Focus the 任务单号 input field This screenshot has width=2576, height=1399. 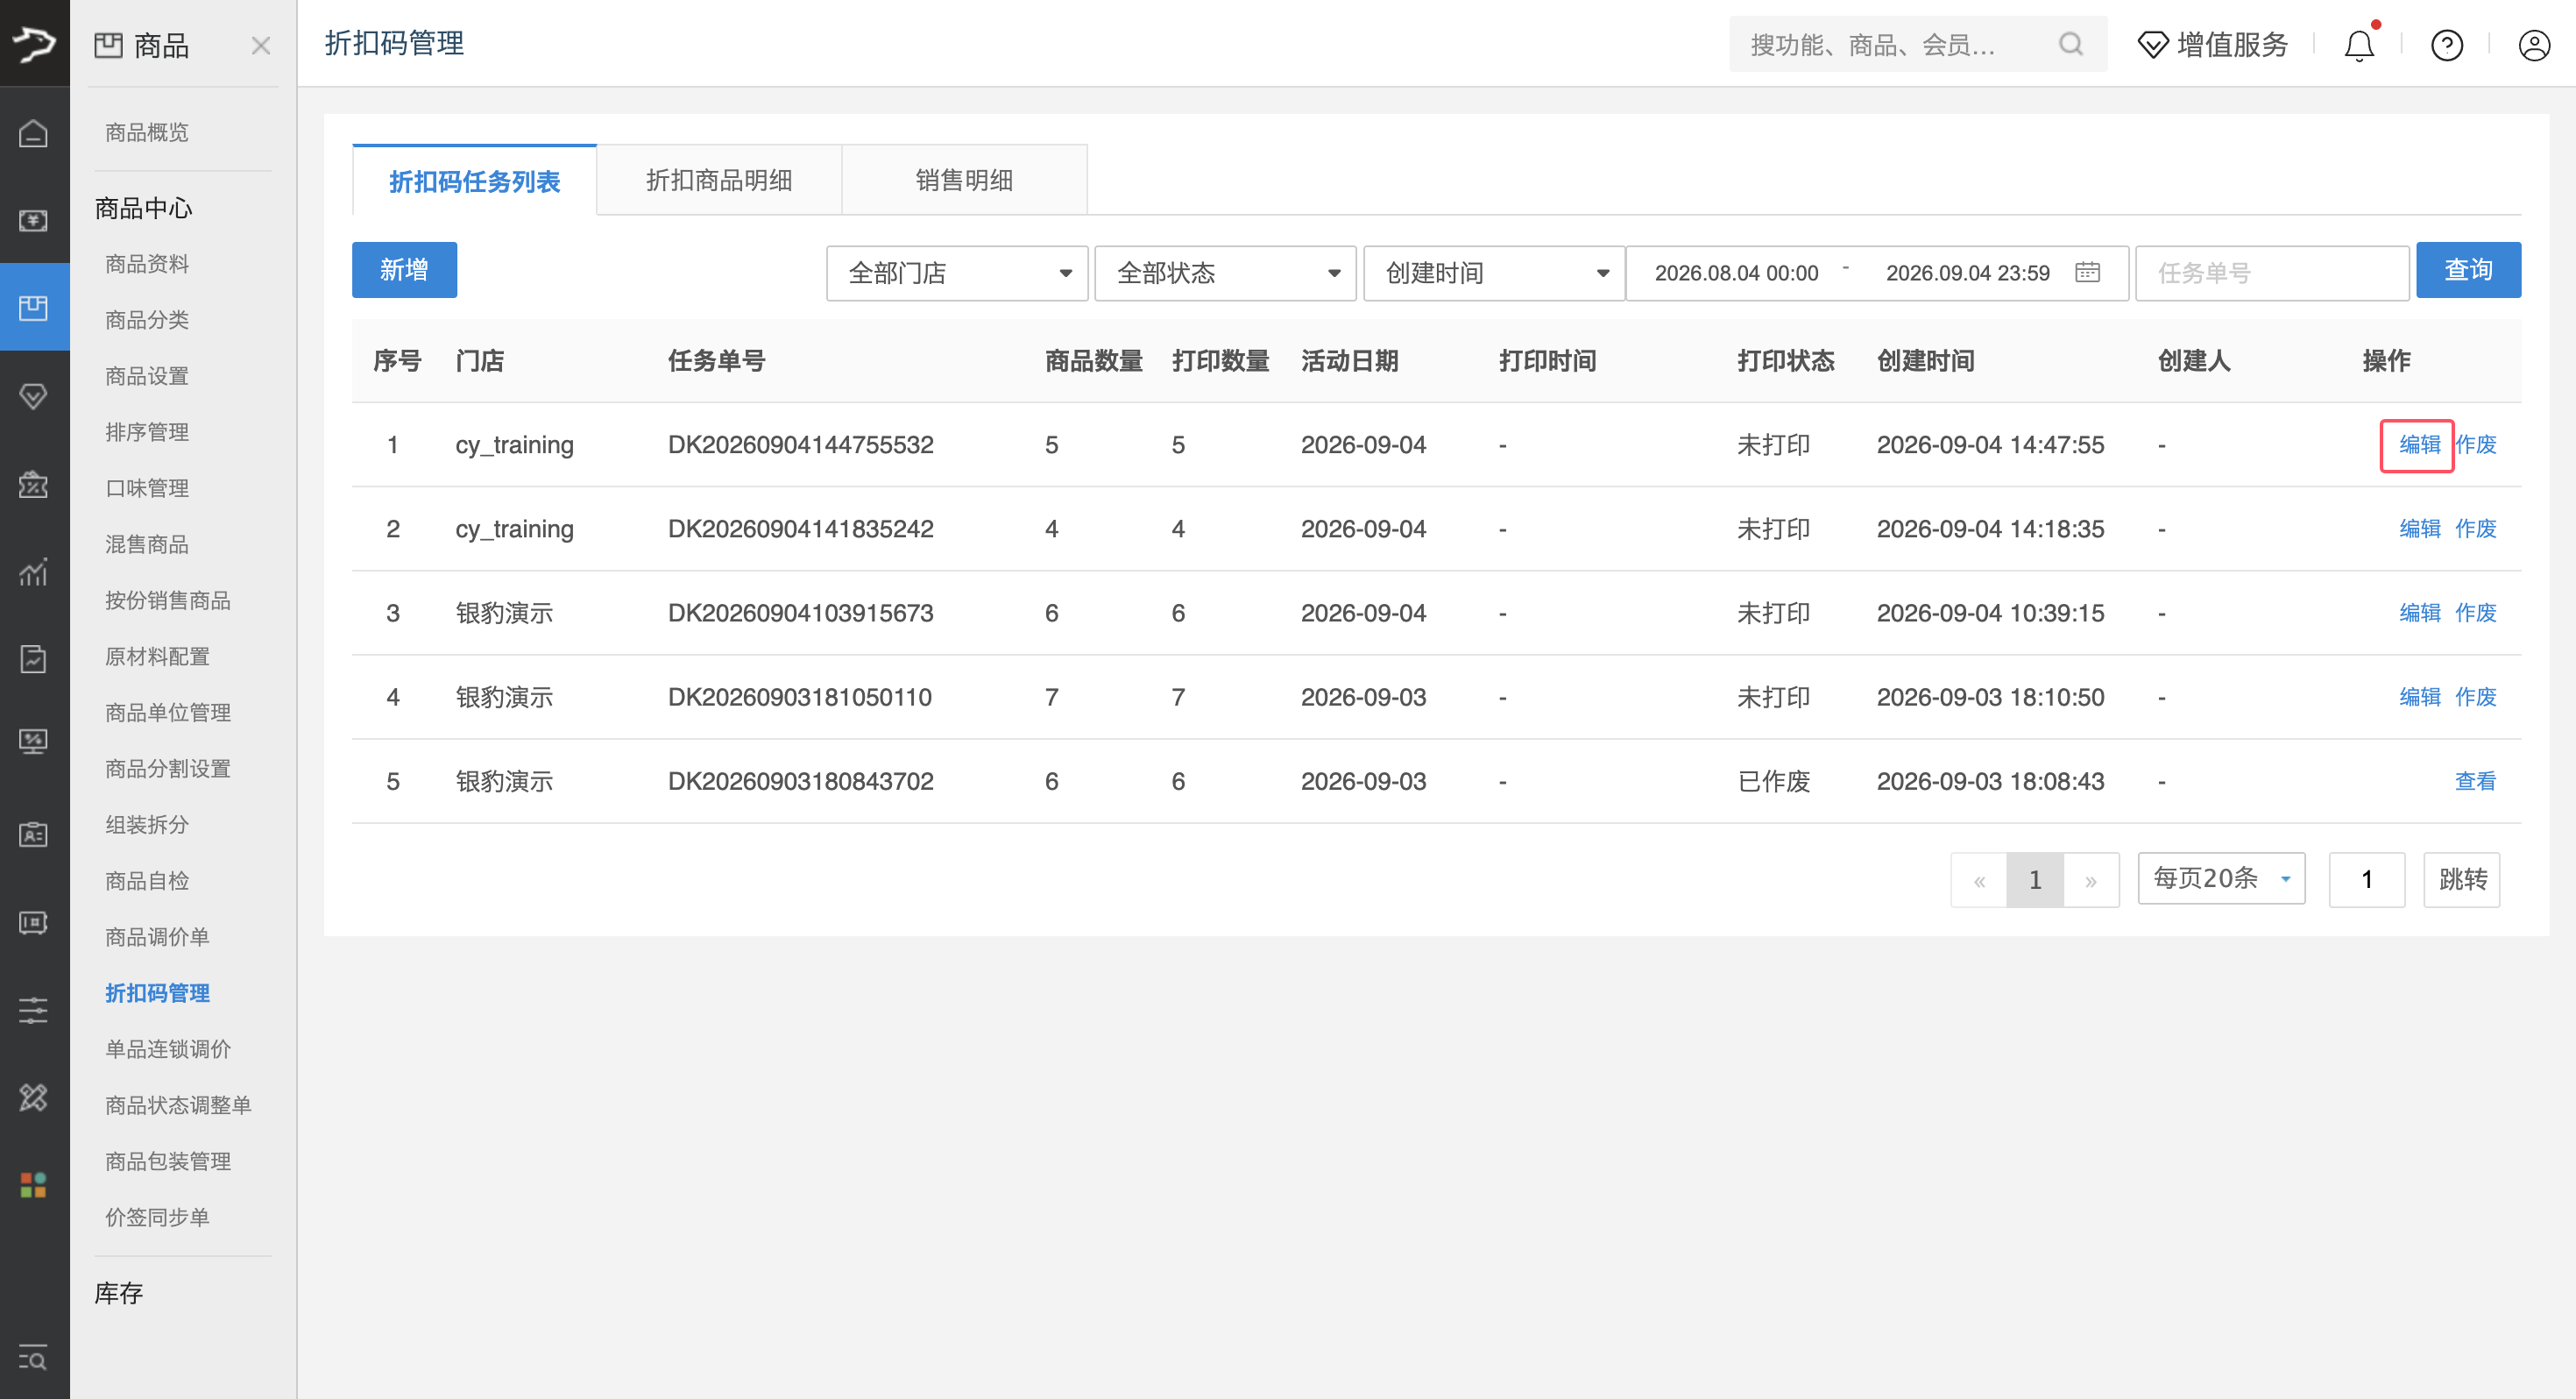[x=2272, y=273]
